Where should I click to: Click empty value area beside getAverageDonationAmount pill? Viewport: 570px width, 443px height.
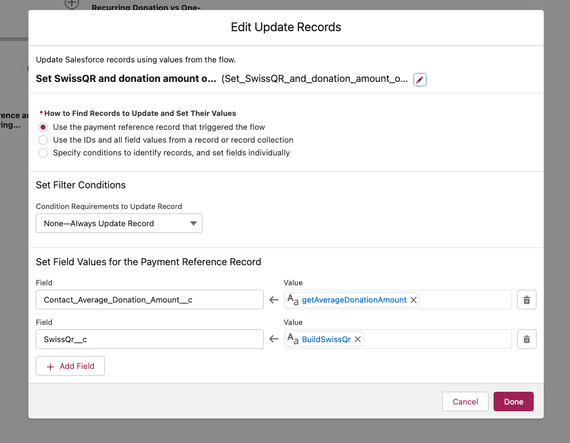(x=465, y=300)
